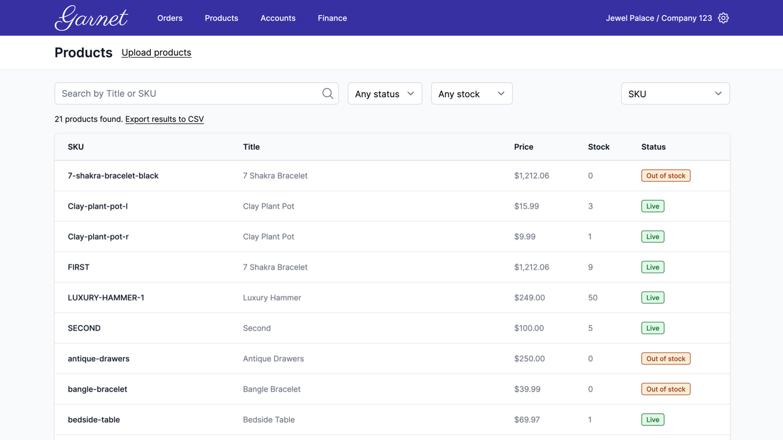This screenshot has width=783, height=440.
Task: Navigate to the Orders menu
Action: [x=169, y=18]
